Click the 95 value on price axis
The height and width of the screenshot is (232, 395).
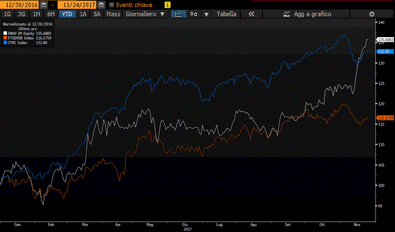point(380,206)
